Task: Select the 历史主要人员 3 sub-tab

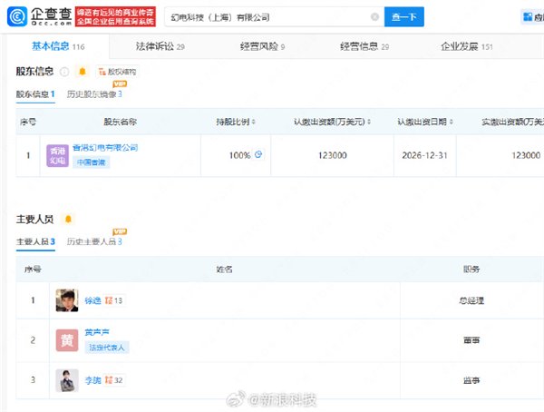Action: coord(94,241)
